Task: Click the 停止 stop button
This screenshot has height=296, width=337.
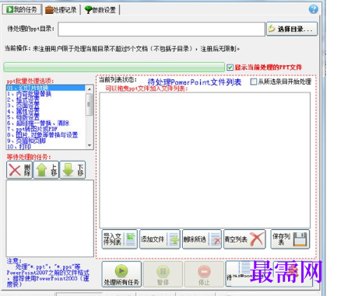Action: 204,274
